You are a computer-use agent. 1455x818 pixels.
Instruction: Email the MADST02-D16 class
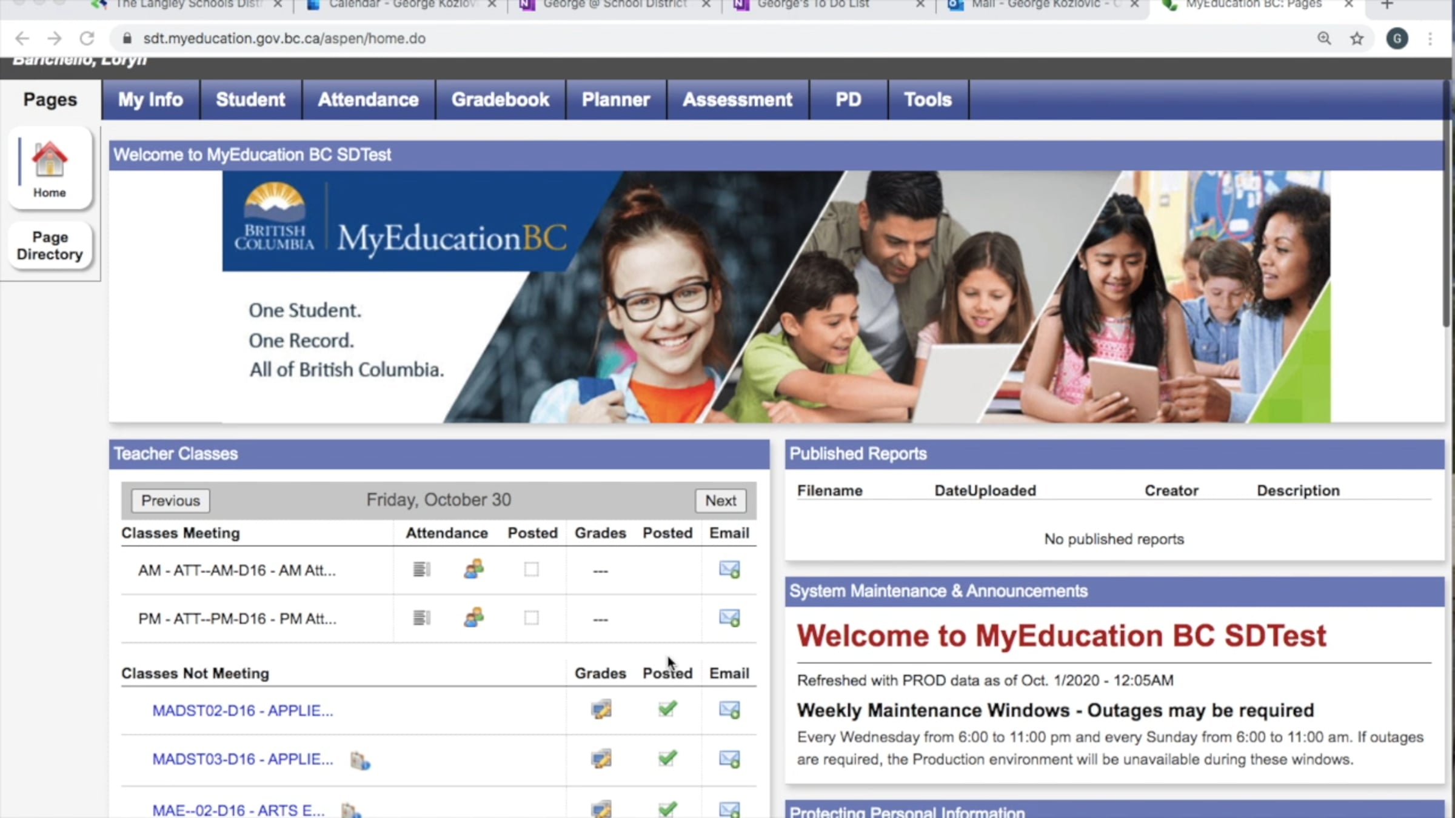729,710
